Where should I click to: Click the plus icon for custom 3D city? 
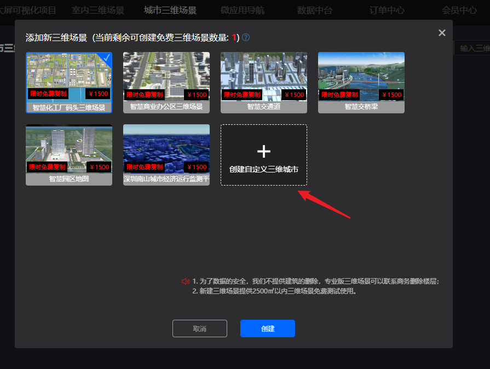coord(264,152)
